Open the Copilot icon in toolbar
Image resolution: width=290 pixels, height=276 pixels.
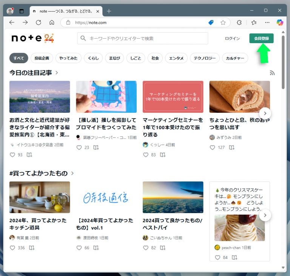coord(279,23)
